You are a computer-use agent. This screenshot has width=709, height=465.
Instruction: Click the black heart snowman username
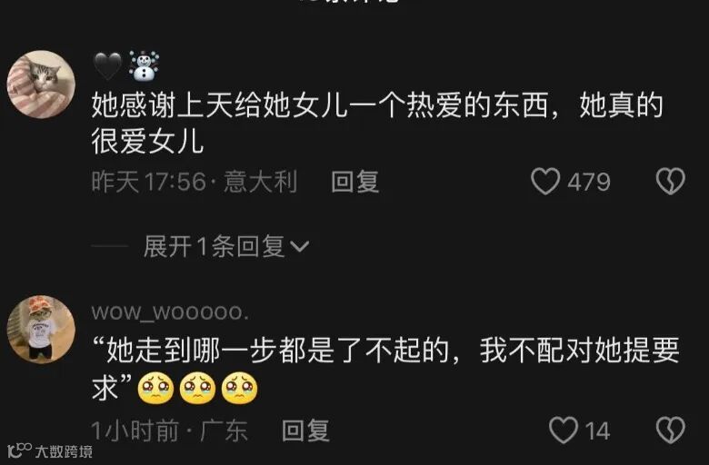126,66
